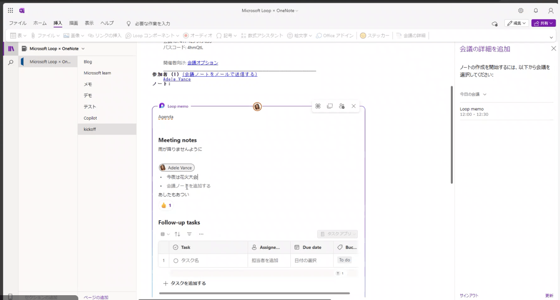Start audio recording button
The image size is (560, 300).
coord(198,36)
